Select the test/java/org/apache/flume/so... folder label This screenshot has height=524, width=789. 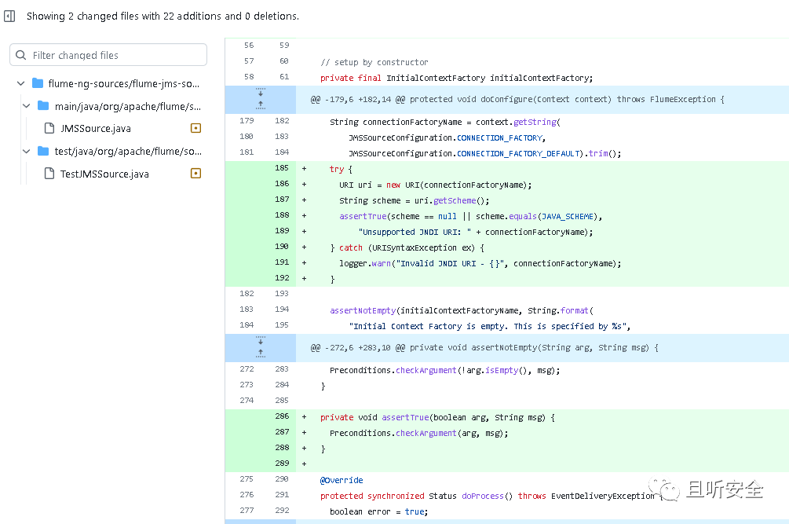[128, 152]
